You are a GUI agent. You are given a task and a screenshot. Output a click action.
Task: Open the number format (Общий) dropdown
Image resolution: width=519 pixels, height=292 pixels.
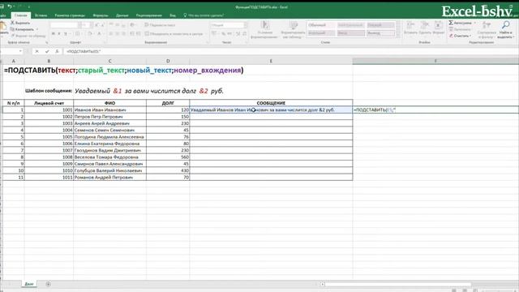point(246,25)
